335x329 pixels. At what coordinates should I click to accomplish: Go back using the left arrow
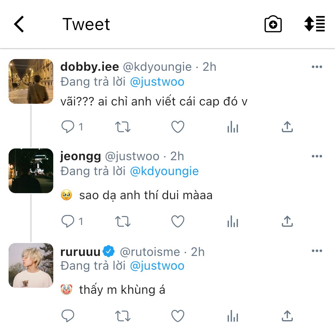pos(19,24)
